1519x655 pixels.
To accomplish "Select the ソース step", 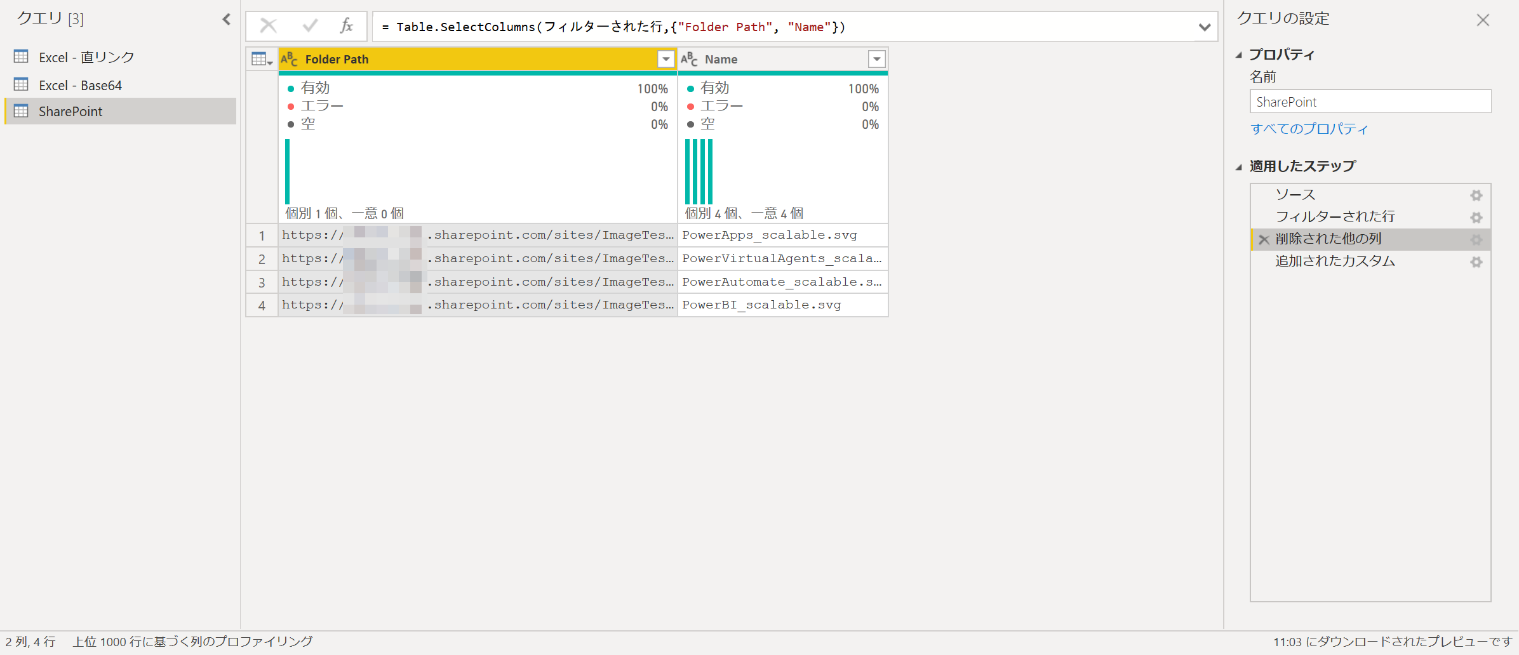I will 1370,195.
